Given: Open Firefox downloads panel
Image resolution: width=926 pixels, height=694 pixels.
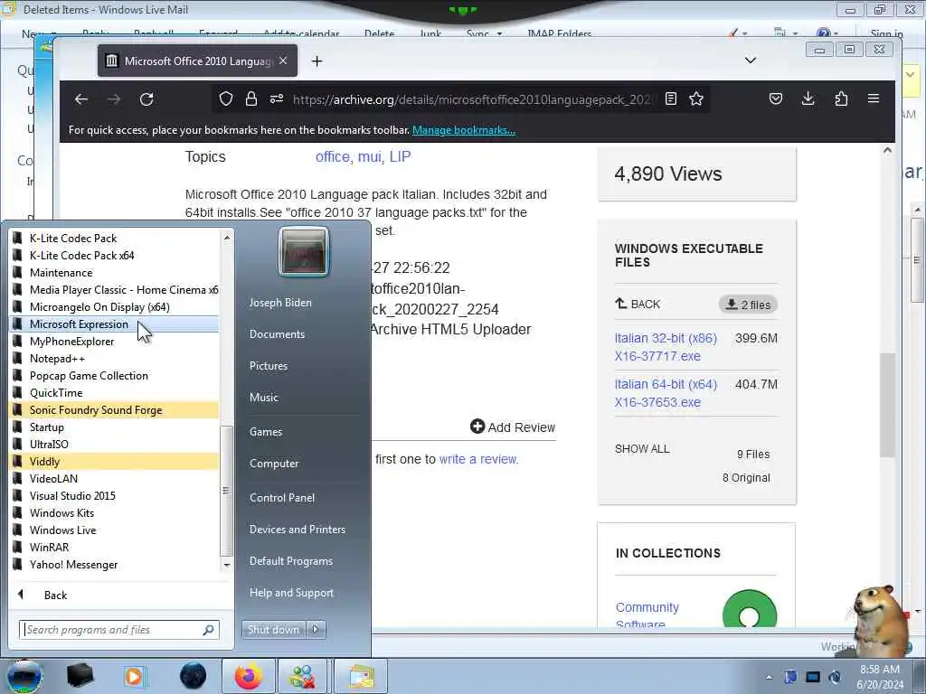Looking at the screenshot, I should click(x=808, y=98).
